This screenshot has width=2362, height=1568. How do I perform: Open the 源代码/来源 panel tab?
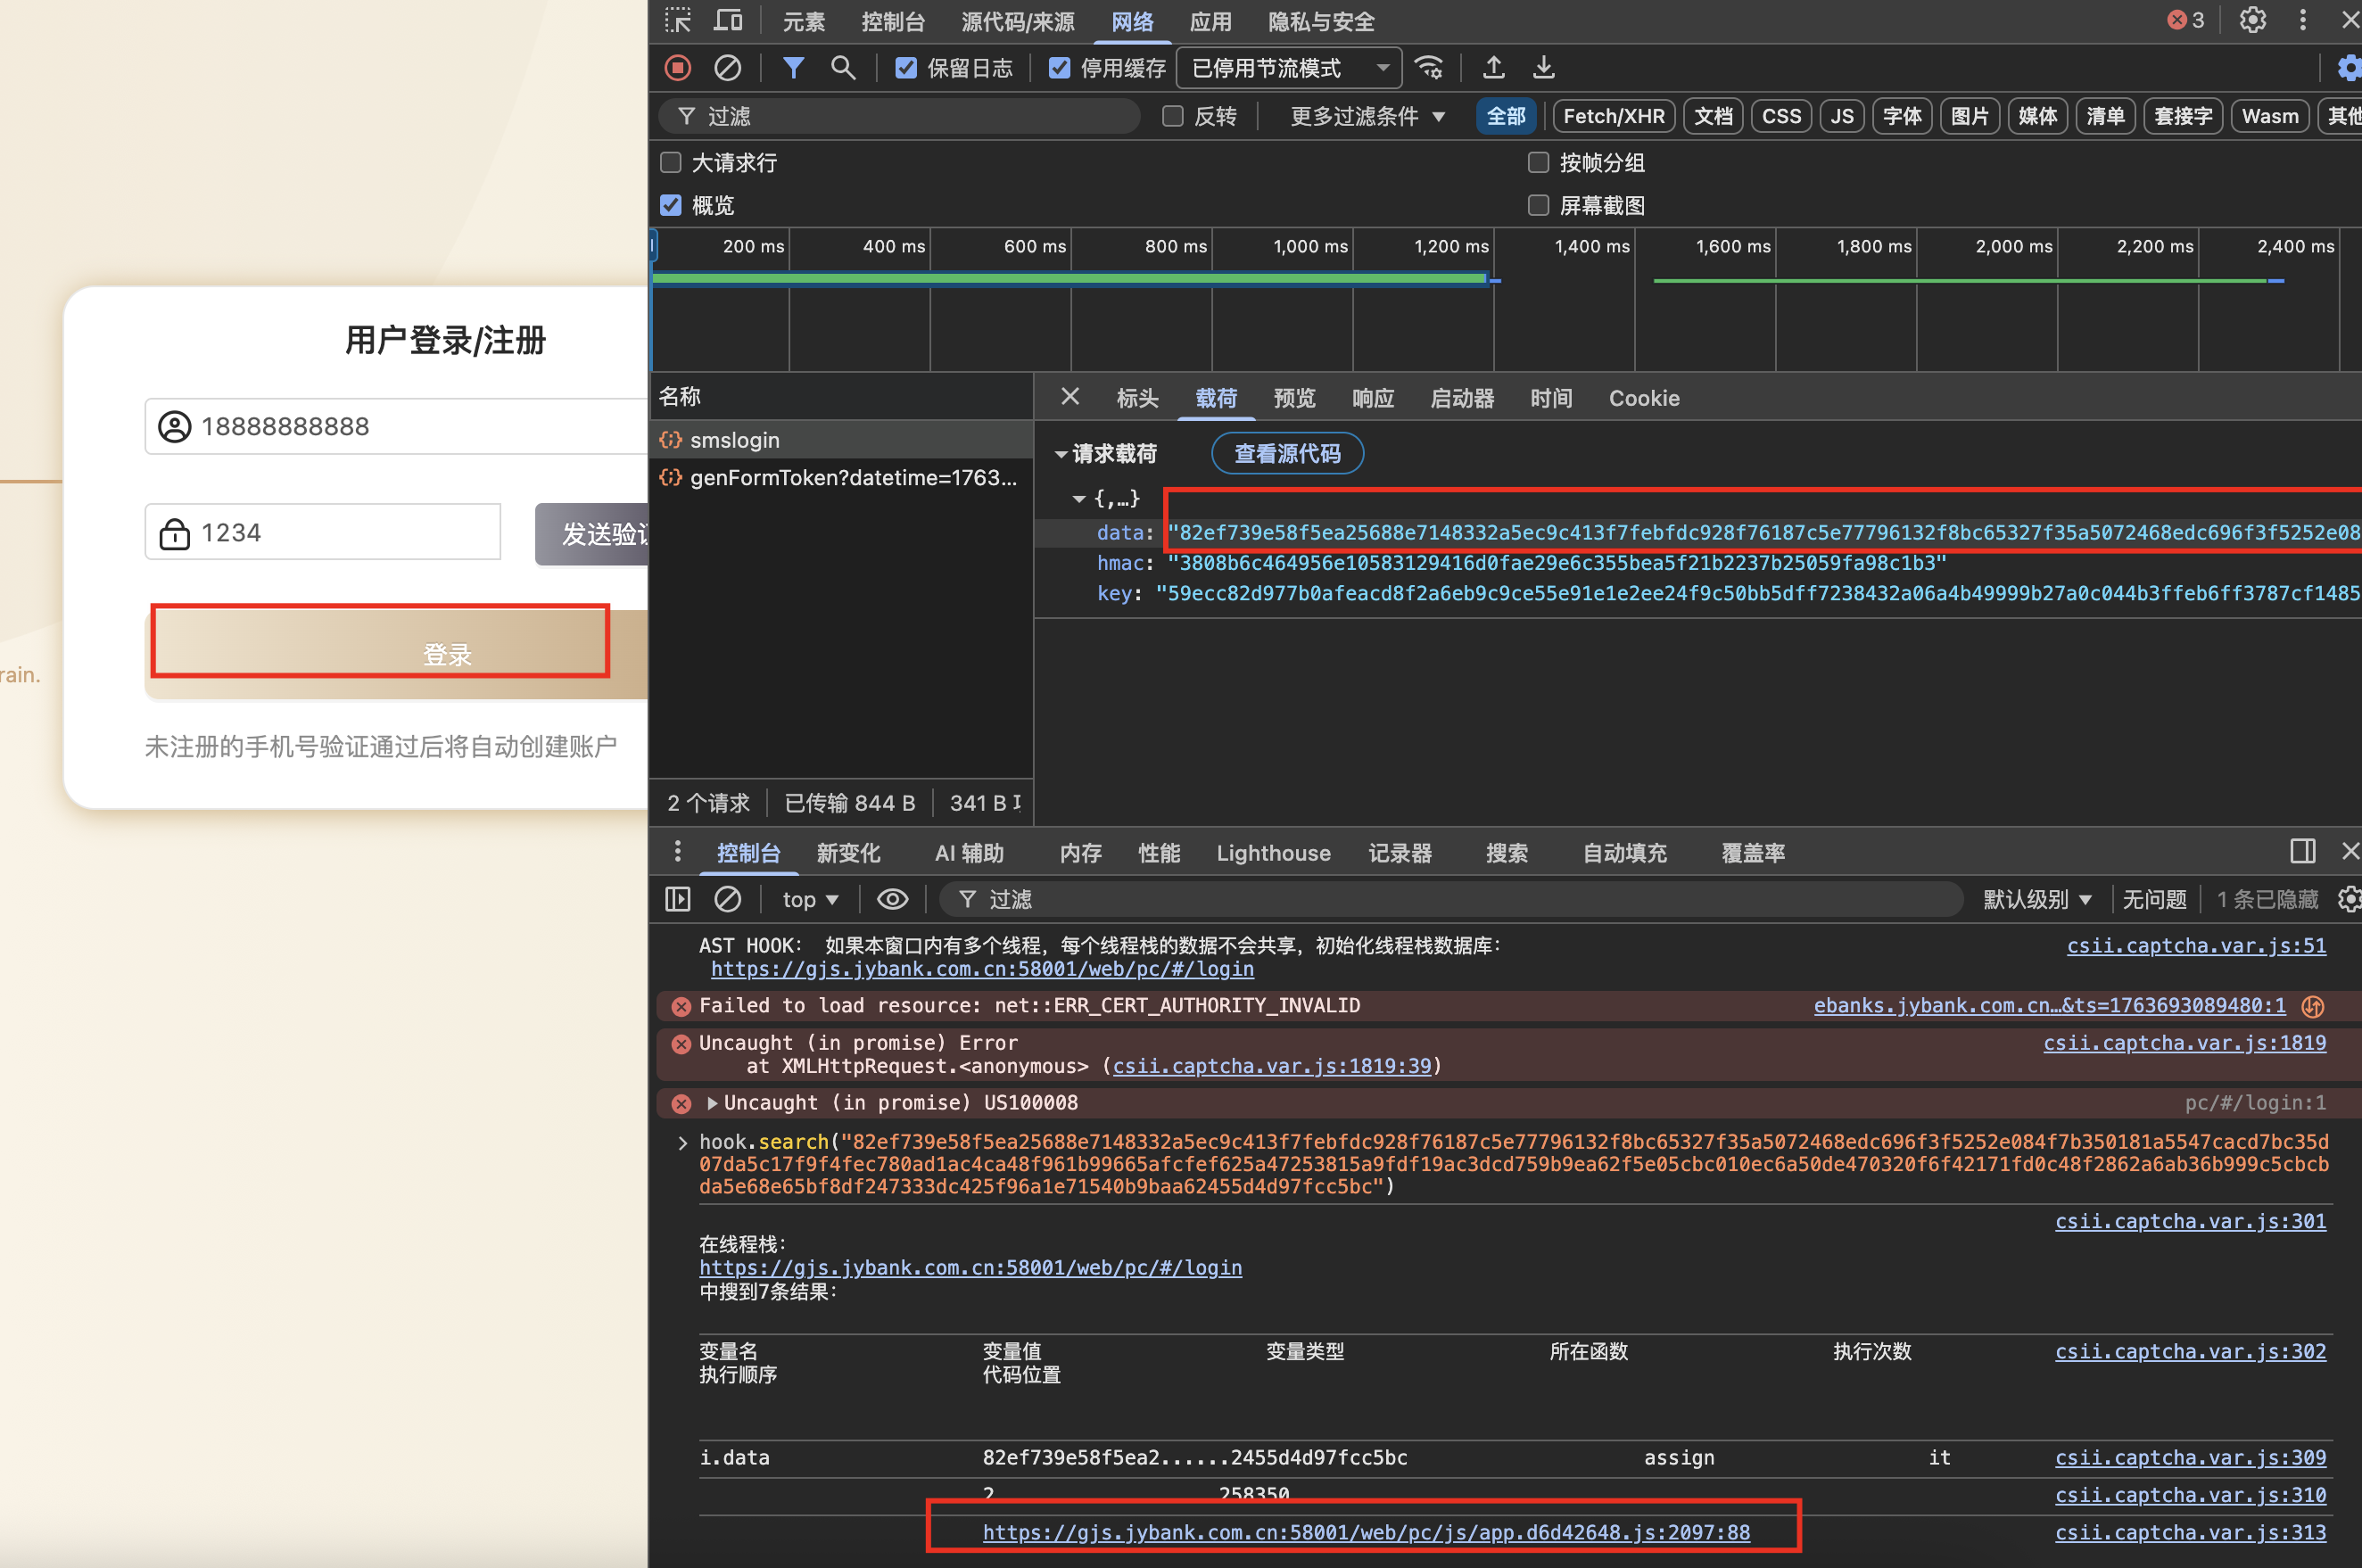[1017, 21]
